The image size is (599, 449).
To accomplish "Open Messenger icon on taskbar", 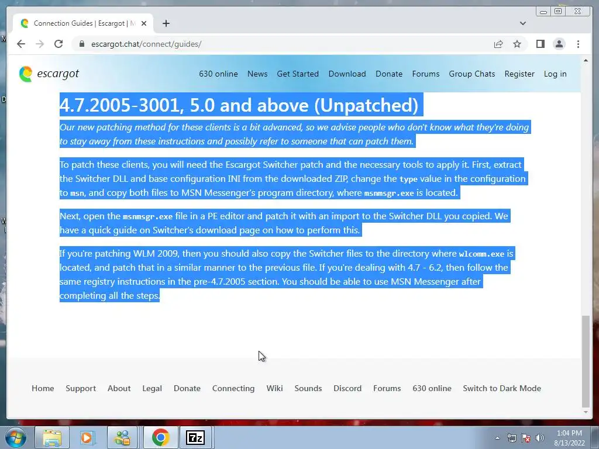I will [x=122, y=437].
